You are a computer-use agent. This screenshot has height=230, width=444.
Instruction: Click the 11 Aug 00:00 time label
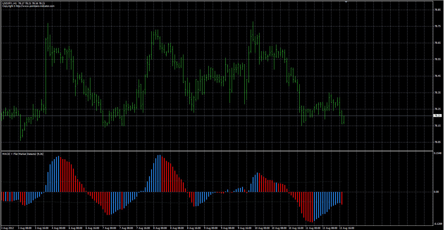coord(313,228)
